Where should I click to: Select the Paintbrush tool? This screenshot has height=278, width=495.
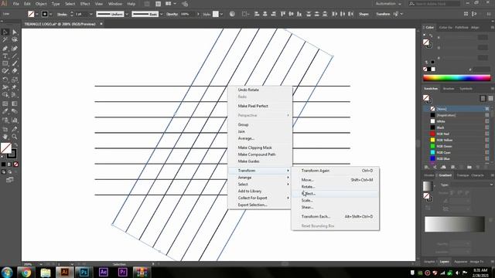(15, 63)
